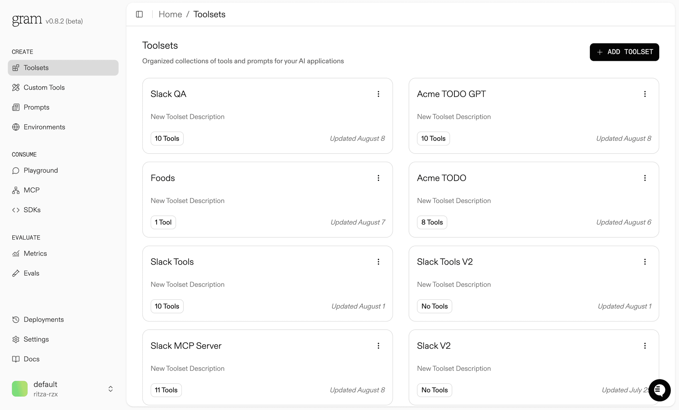Go to Home breadcrumb link
The height and width of the screenshot is (410, 679).
(170, 14)
